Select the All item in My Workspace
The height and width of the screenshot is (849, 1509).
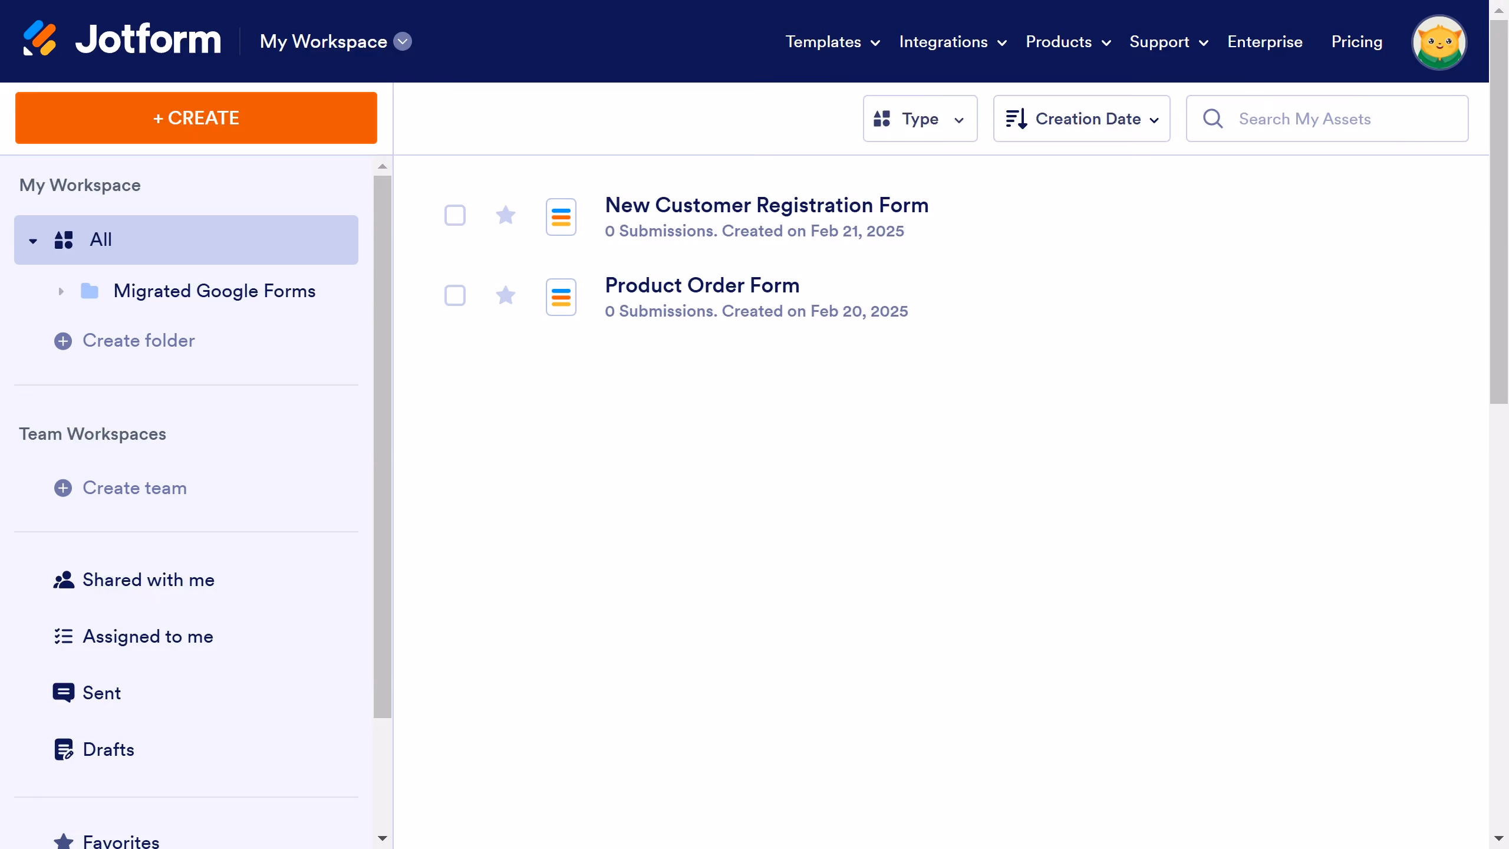pyautogui.click(x=186, y=240)
